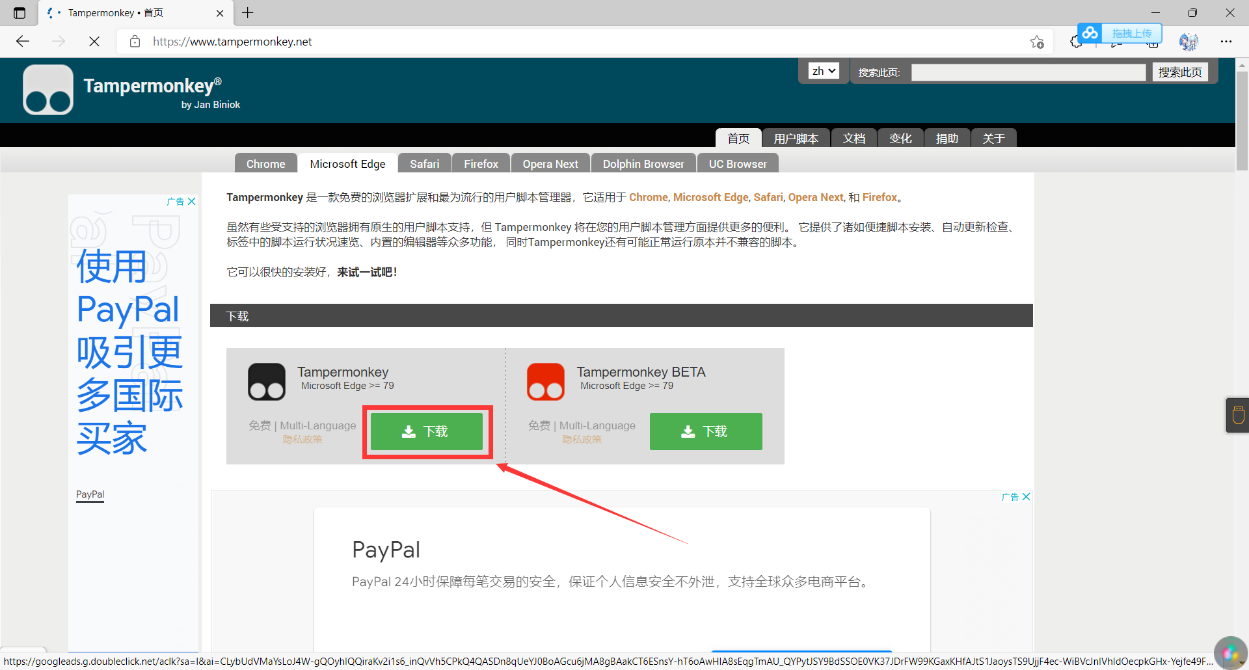Image resolution: width=1249 pixels, height=670 pixels.
Task: Open a new tab with plus button
Action: click(x=248, y=12)
